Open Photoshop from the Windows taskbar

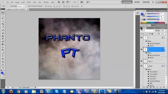coord(102,91)
